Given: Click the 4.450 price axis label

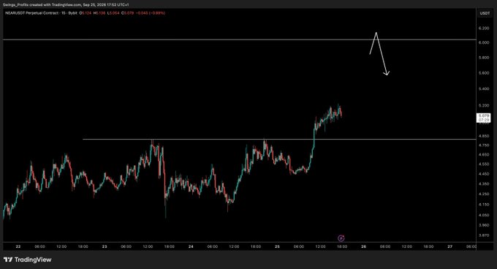Looking at the screenshot, I should coord(484,174).
